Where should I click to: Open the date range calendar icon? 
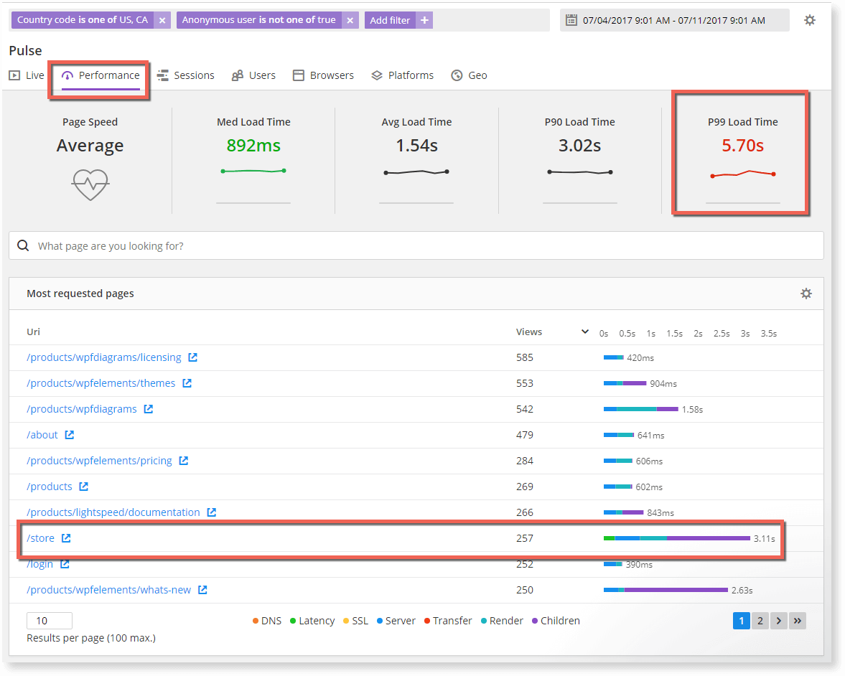(571, 19)
